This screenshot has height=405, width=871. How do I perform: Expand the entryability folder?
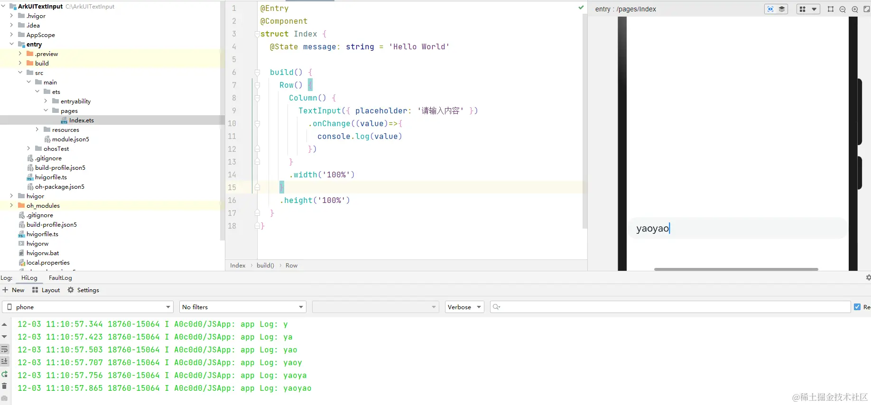(x=46, y=101)
